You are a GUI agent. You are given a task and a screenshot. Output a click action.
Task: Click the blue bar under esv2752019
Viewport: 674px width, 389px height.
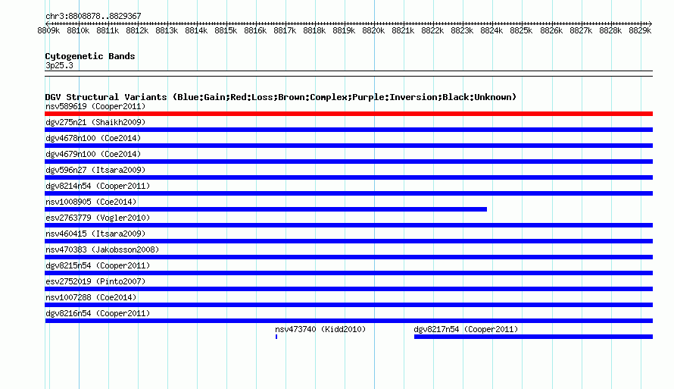348,289
